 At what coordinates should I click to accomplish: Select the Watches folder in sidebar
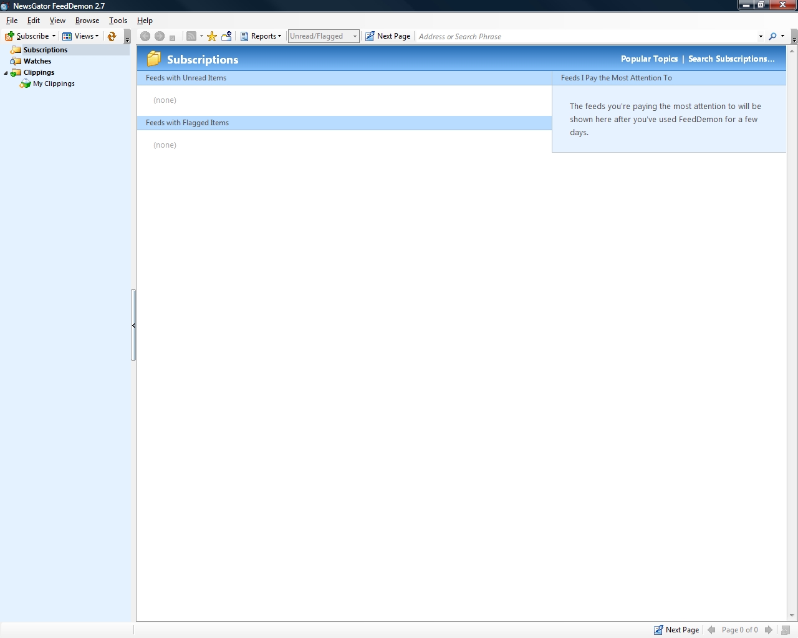(x=37, y=61)
